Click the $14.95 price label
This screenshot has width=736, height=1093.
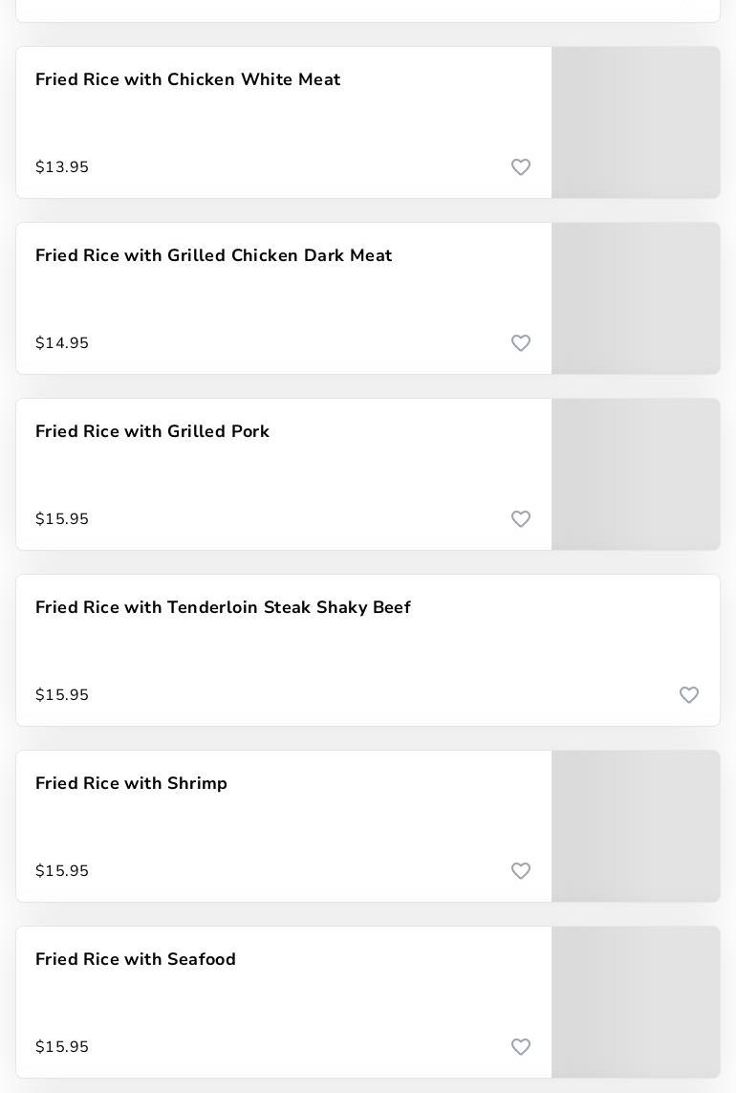pos(62,343)
